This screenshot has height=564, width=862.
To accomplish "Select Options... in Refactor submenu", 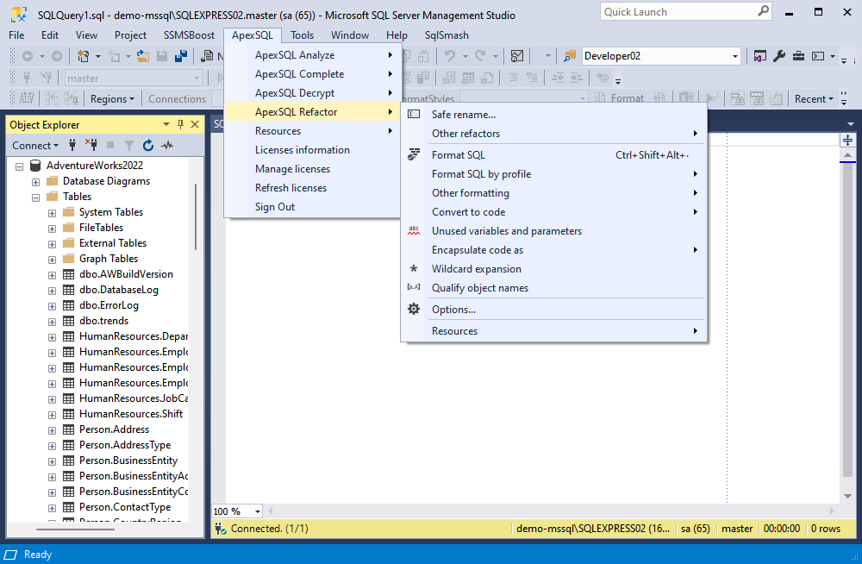I will pyautogui.click(x=553, y=310).
